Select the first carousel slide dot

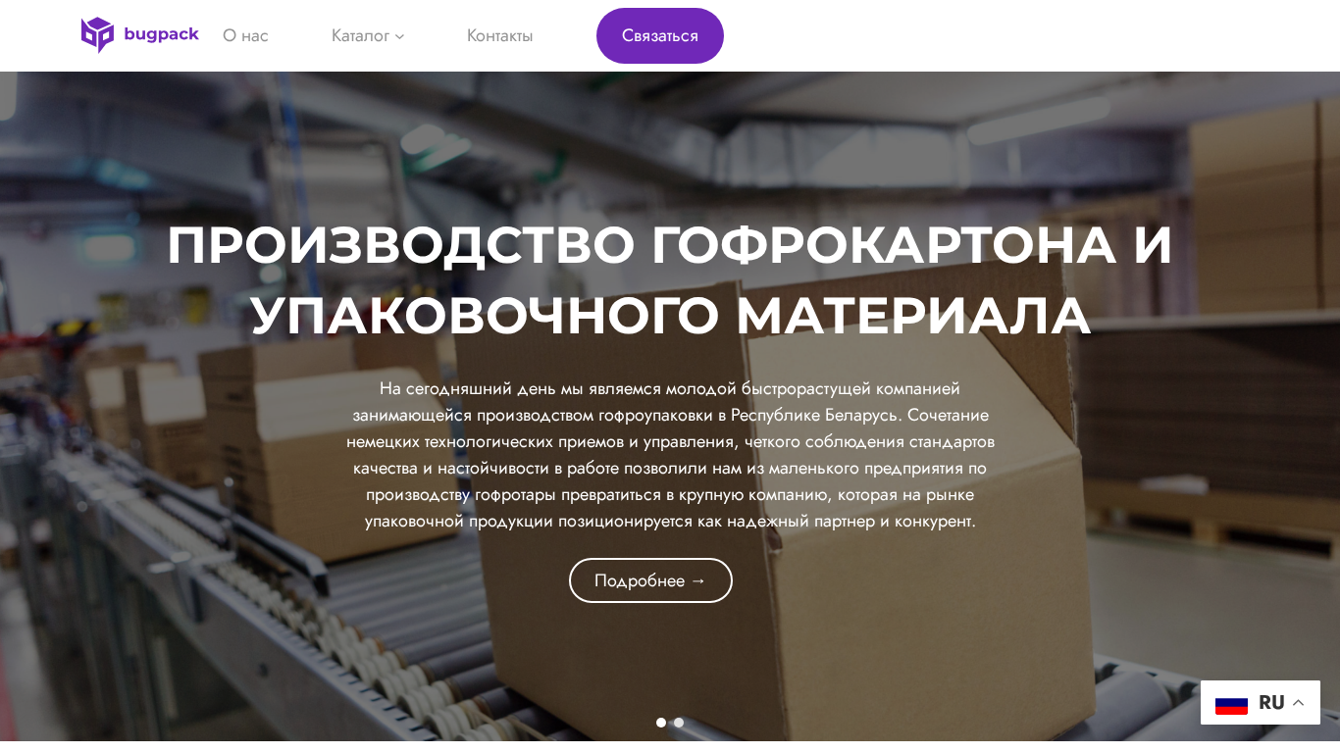tap(661, 723)
